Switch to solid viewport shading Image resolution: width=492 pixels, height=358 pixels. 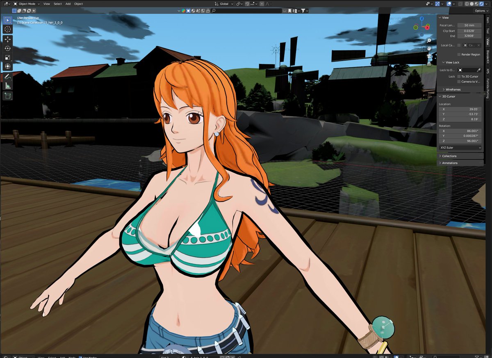[472, 4]
